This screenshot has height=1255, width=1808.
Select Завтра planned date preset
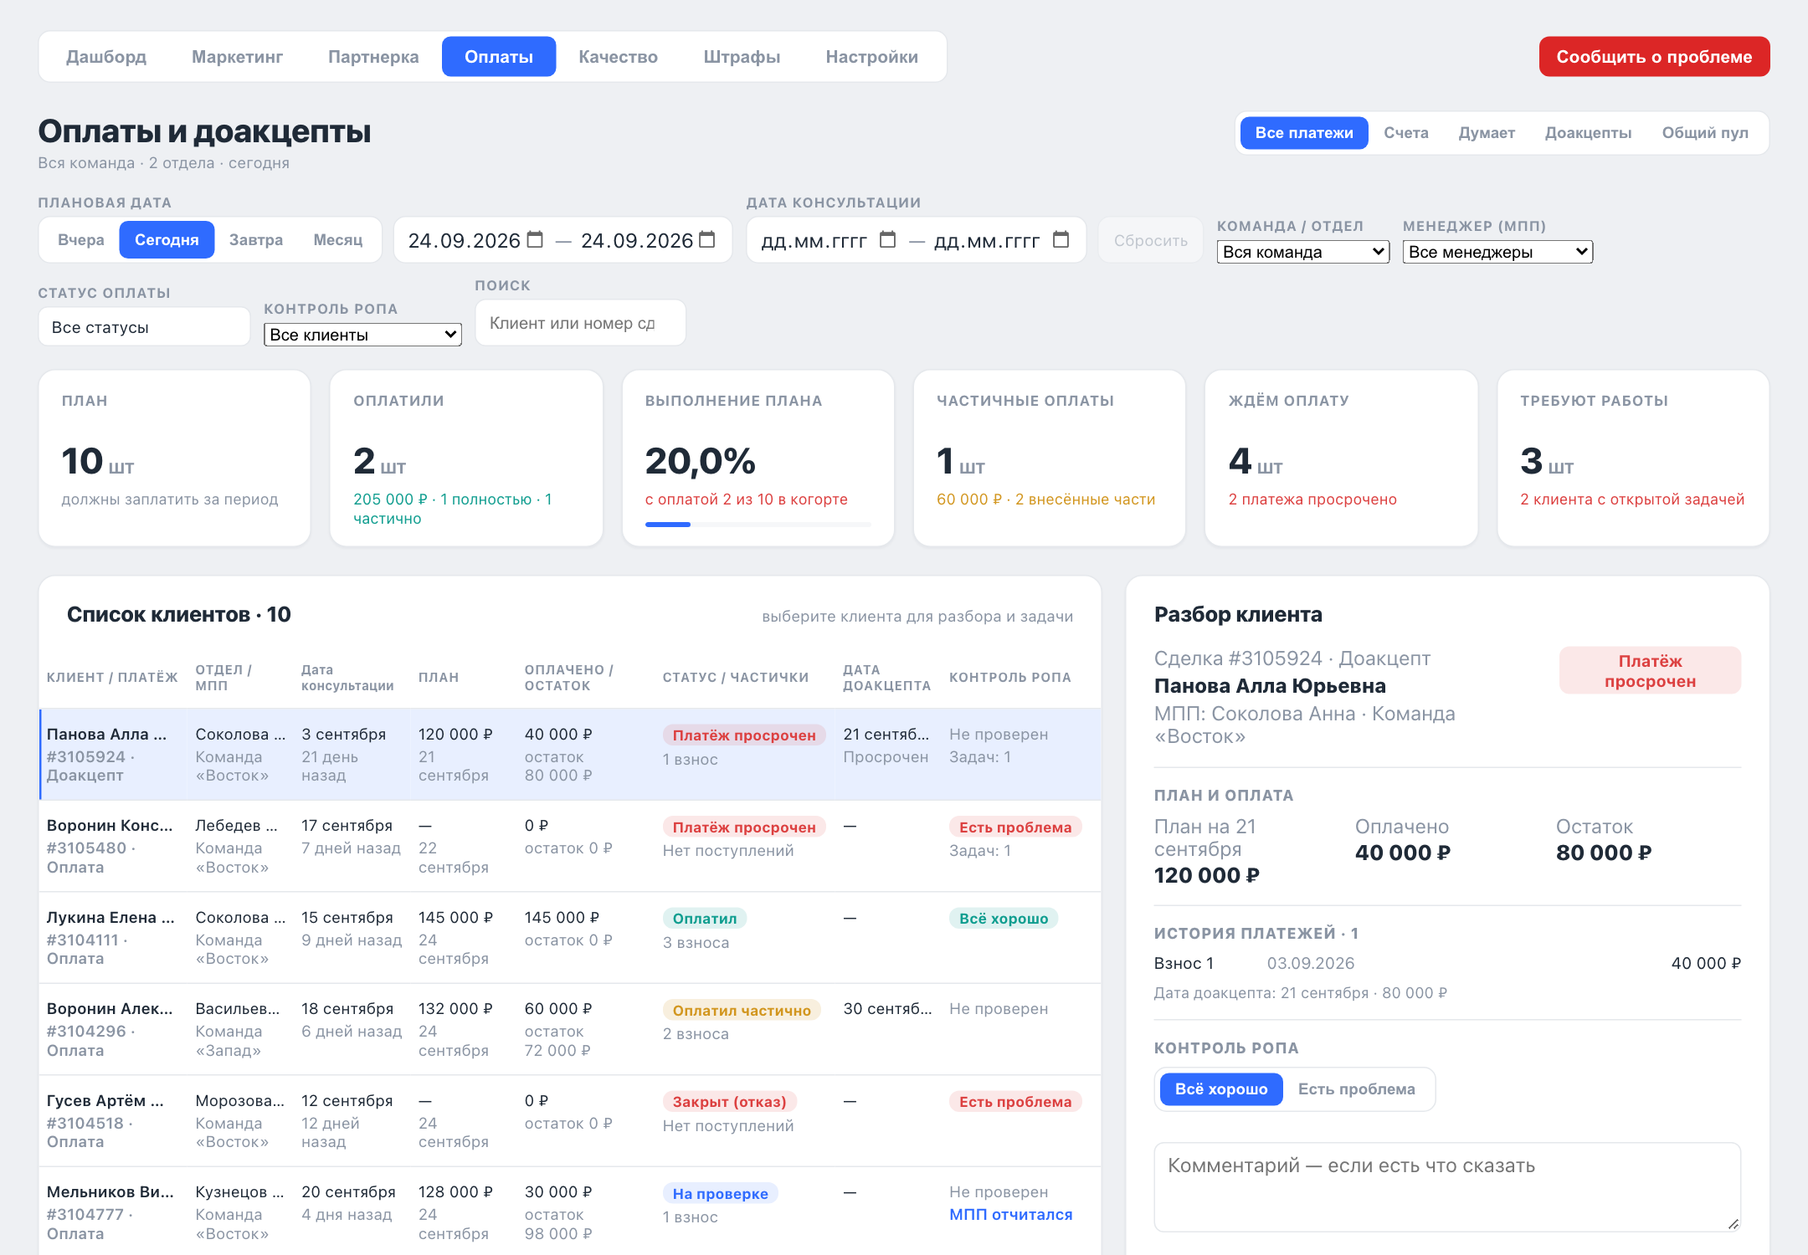click(x=256, y=240)
